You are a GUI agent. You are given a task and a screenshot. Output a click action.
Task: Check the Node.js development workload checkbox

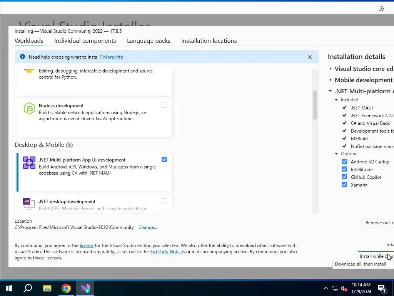tap(164, 105)
